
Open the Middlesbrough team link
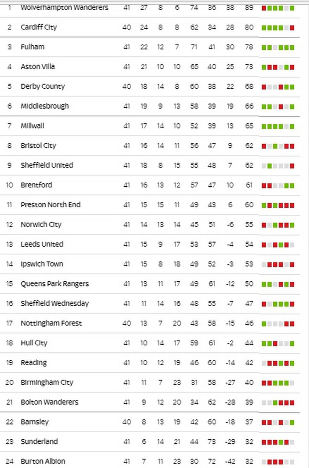point(45,106)
